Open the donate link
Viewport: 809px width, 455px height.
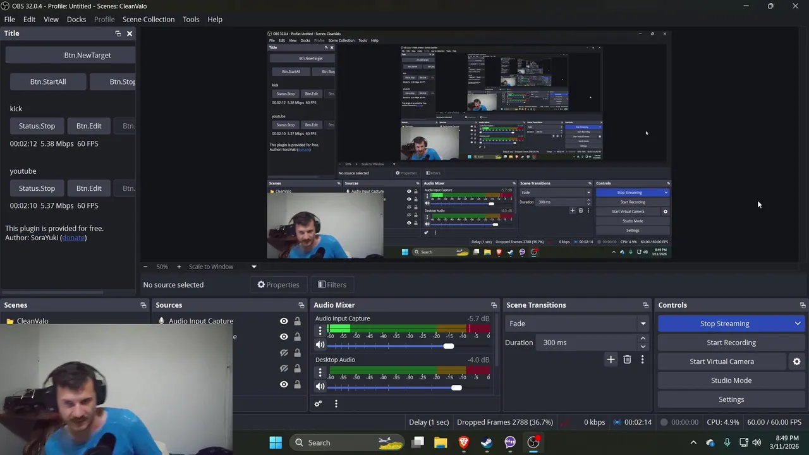(x=73, y=238)
